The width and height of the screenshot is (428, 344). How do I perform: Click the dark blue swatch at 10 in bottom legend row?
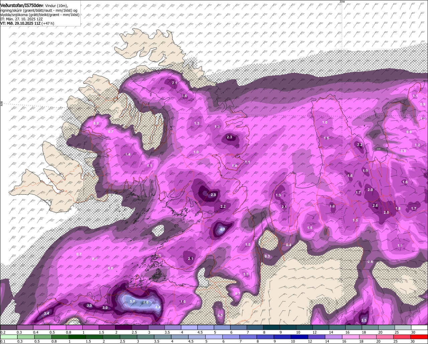point(299,337)
